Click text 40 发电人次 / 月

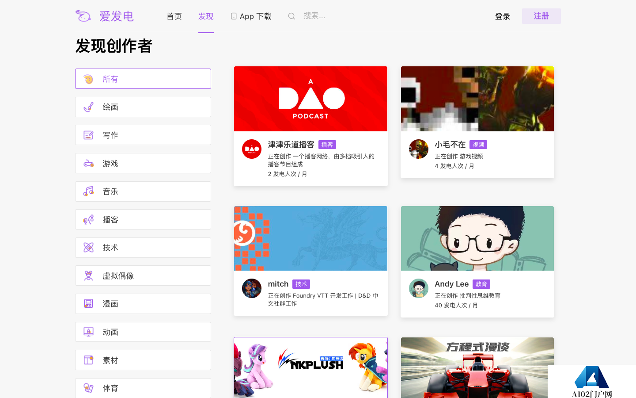[456, 305]
